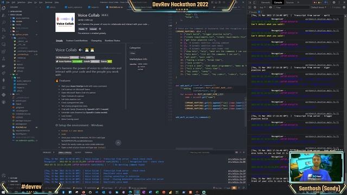Open the Runtime Status tab
This screenshot has width=347, height=195.
coord(112,41)
